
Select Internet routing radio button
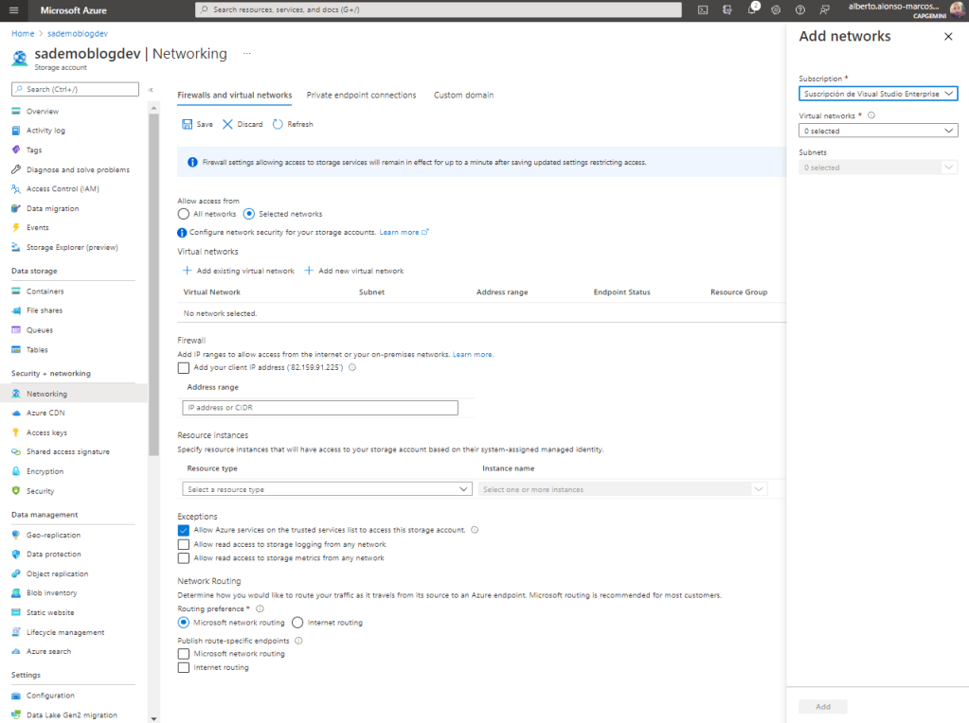pos(297,623)
